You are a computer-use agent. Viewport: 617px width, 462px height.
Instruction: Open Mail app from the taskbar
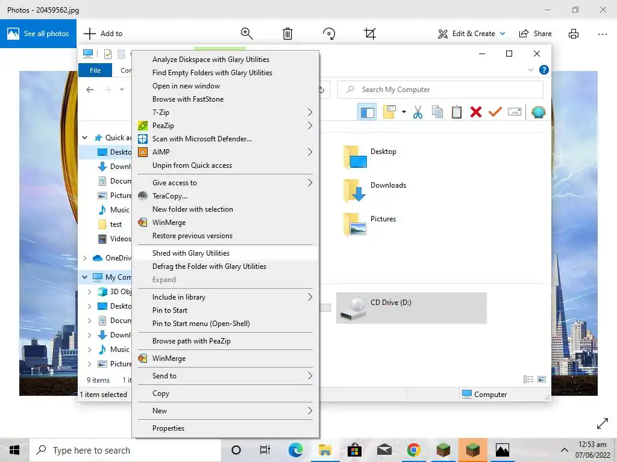click(384, 450)
